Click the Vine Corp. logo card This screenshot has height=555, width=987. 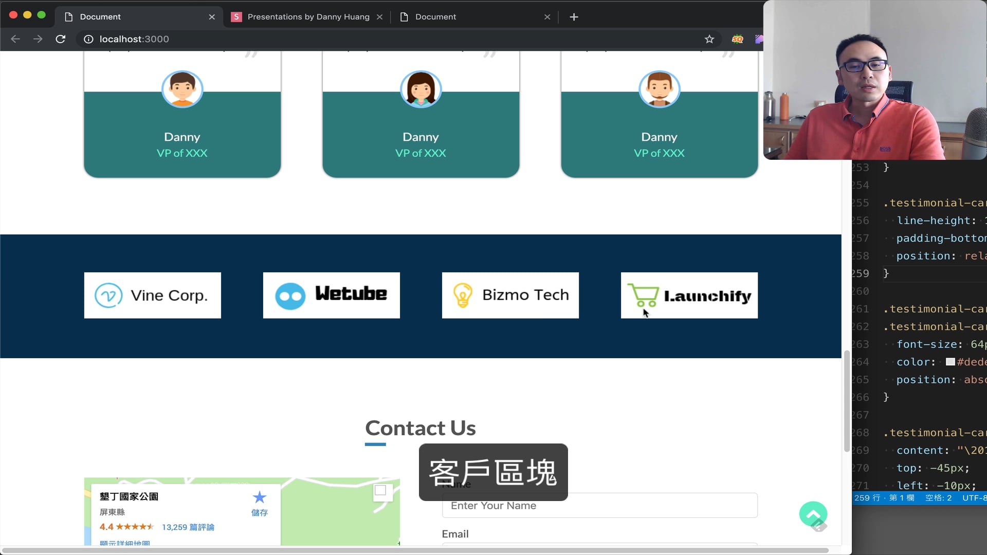[153, 295]
